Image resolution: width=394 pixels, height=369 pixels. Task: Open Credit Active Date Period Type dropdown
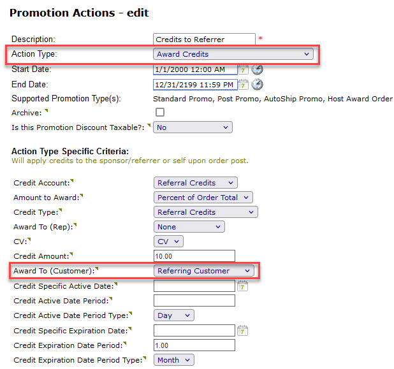point(173,315)
